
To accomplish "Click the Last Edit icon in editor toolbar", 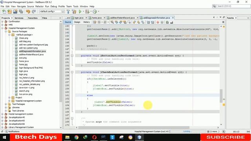I will point(95,22).
